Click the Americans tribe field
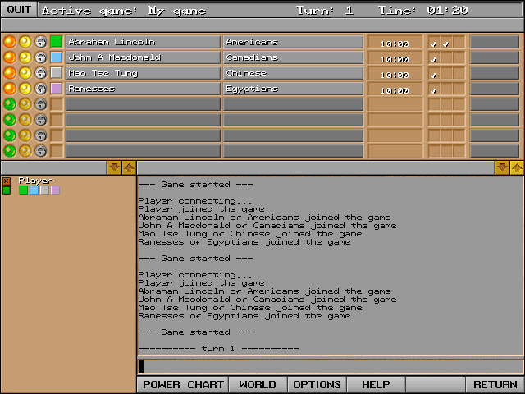 pyautogui.click(x=293, y=42)
